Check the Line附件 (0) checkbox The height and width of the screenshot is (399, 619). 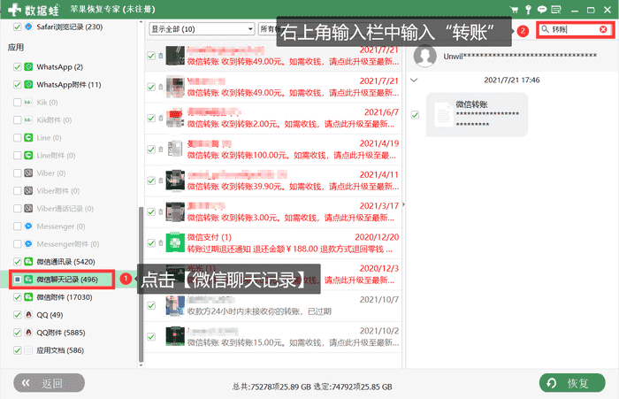pyautogui.click(x=18, y=155)
